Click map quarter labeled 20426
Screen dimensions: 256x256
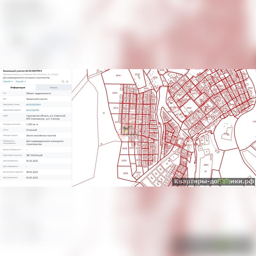point(189,108)
